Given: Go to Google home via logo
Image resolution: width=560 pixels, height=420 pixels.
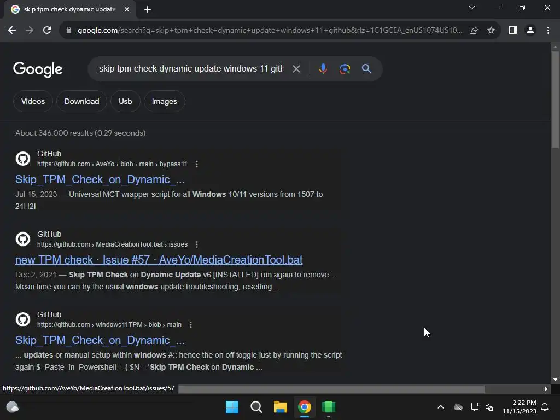Looking at the screenshot, I should pyautogui.click(x=38, y=69).
